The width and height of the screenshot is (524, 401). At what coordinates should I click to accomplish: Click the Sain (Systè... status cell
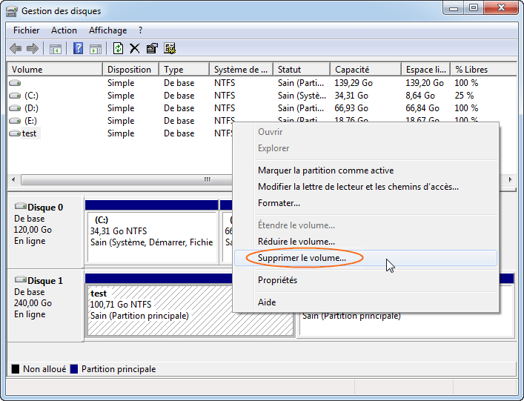(302, 96)
